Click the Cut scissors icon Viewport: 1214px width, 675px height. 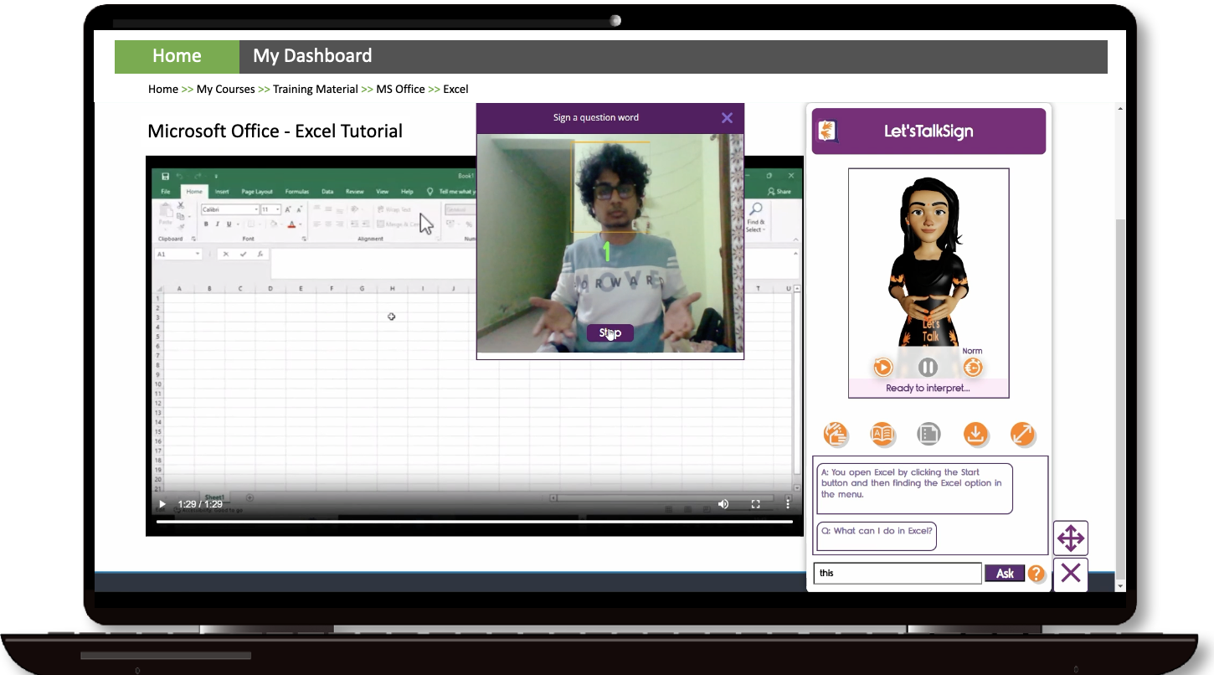[x=180, y=206]
